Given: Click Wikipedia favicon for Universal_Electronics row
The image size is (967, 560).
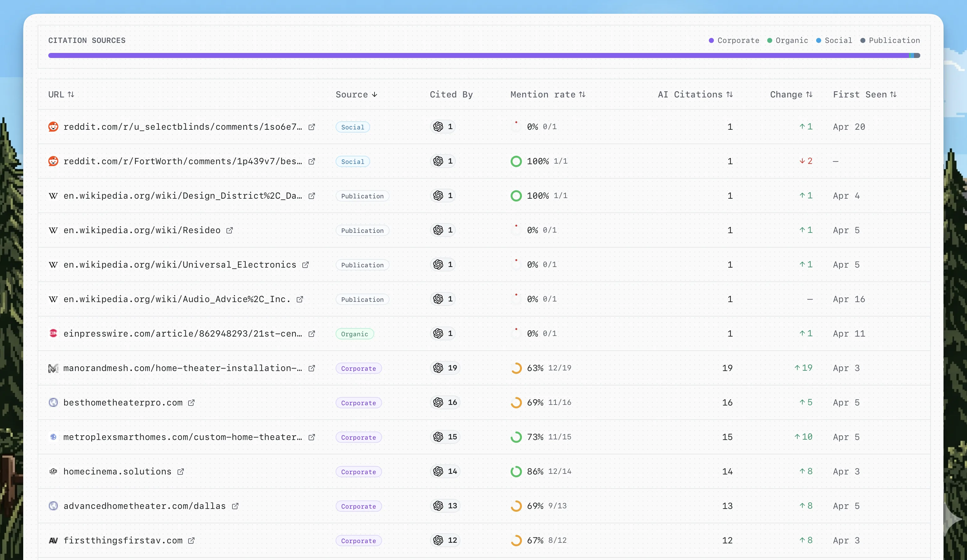Looking at the screenshot, I should coord(53,265).
